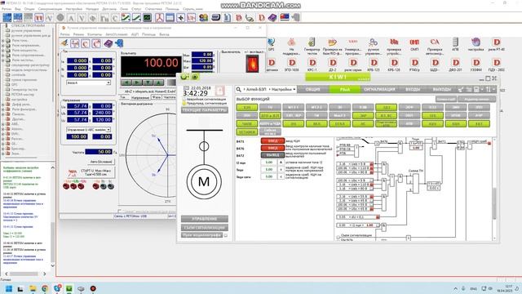Switch to the ВХОДЫ tab

(413, 89)
